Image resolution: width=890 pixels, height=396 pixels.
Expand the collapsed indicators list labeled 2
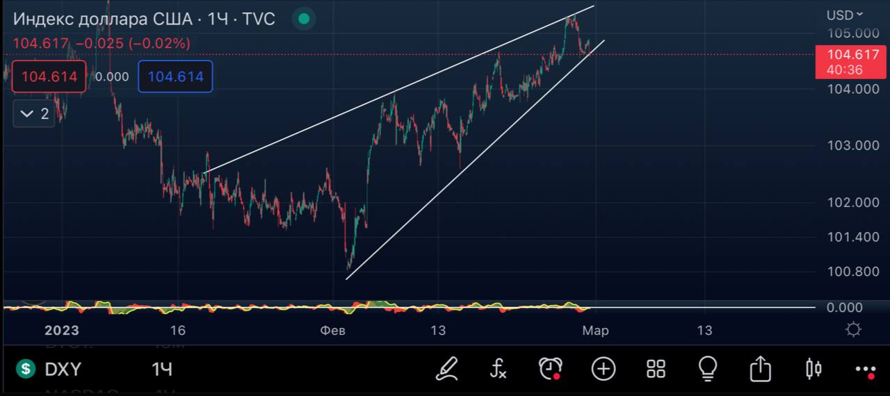coord(35,114)
